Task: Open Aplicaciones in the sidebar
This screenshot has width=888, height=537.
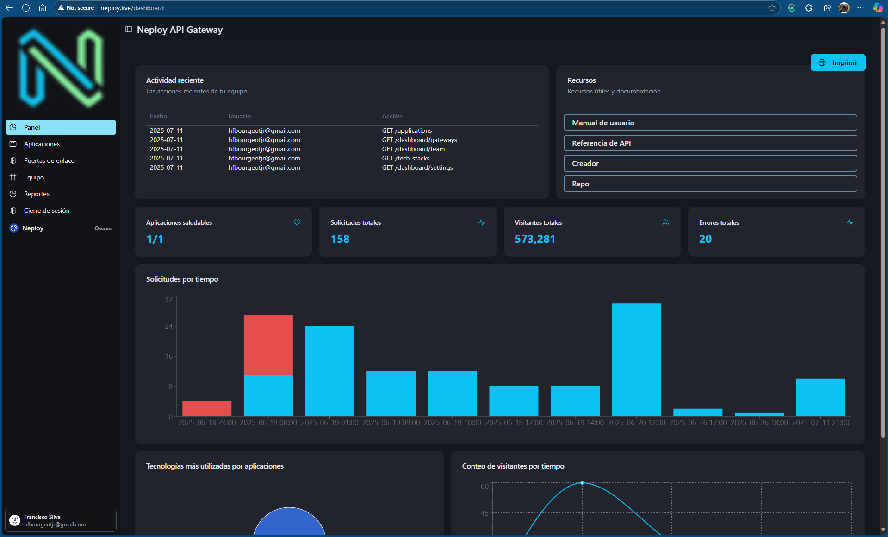Action: tap(61, 144)
